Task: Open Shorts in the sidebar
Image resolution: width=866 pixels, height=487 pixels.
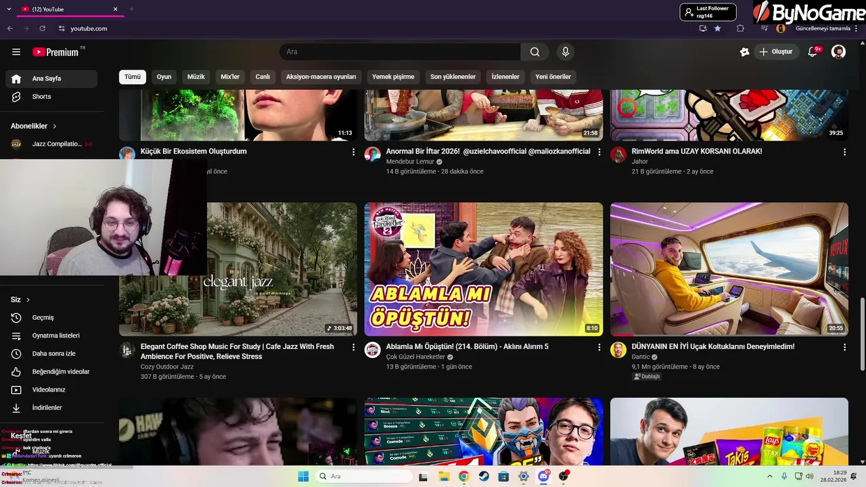Action: click(x=51, y=97)
